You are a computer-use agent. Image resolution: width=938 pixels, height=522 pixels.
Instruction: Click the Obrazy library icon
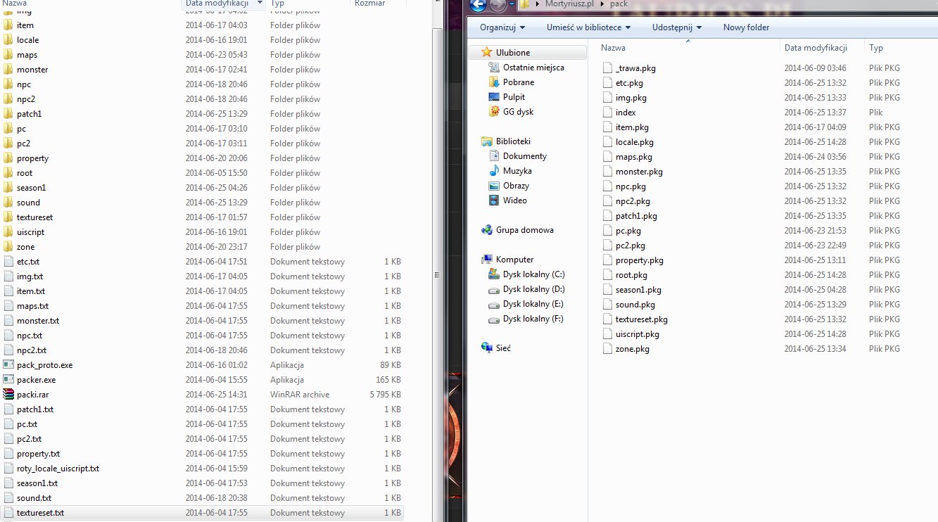(494, 186)
